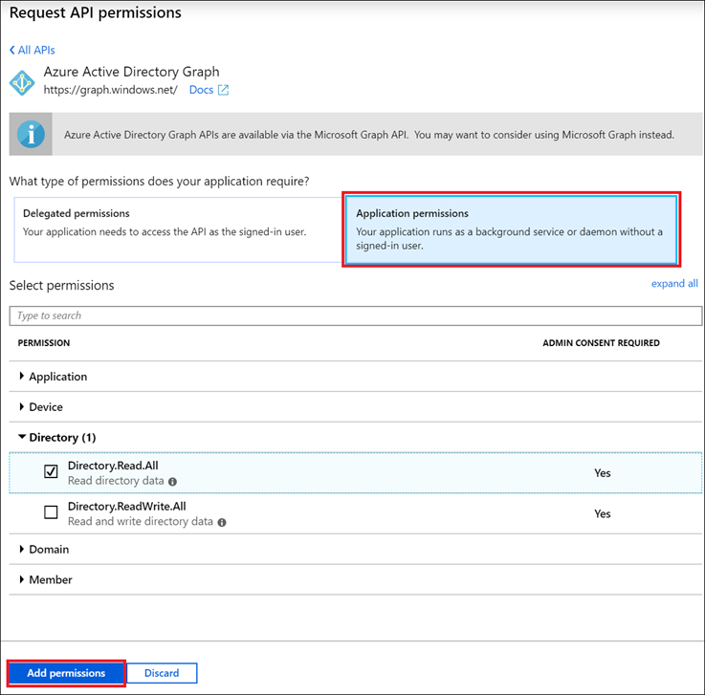
Task: Expand the Member permission group
Action: (355, 580)
